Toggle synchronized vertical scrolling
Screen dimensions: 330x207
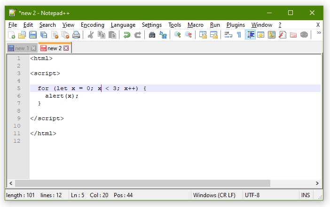pyautogui.click(x=203, y=35)
